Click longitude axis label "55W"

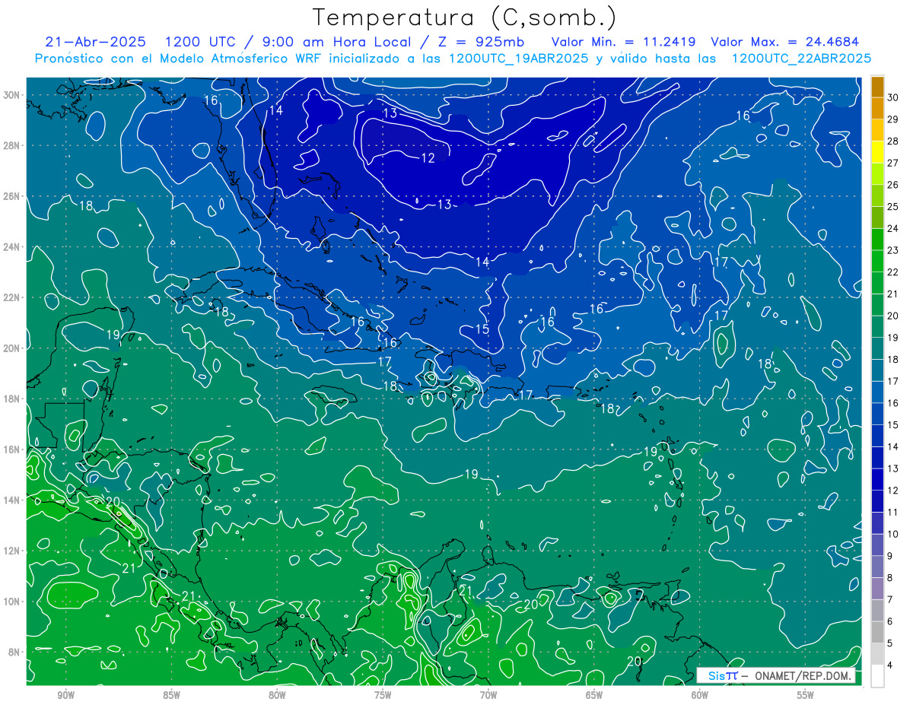806,695
